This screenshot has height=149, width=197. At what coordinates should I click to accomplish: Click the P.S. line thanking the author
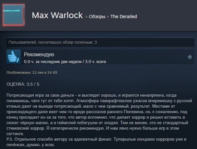[x=96, y=139]
